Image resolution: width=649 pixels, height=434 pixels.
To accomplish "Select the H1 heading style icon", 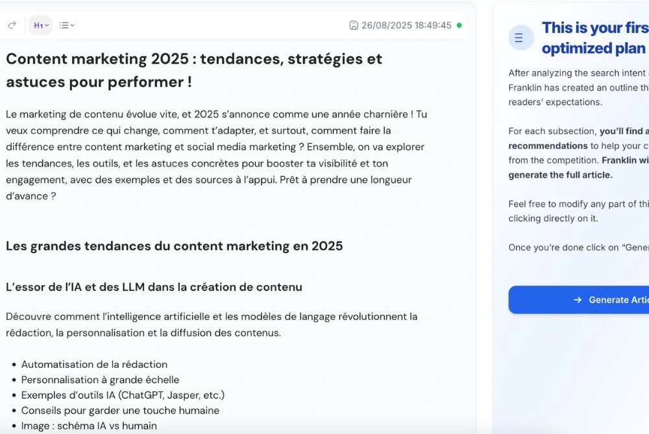I will tap(37, 25).
